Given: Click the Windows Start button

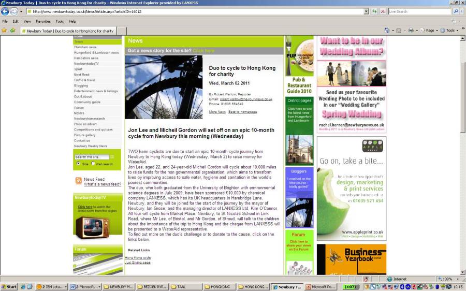Looking at the screenshot, I should (9, 287).
